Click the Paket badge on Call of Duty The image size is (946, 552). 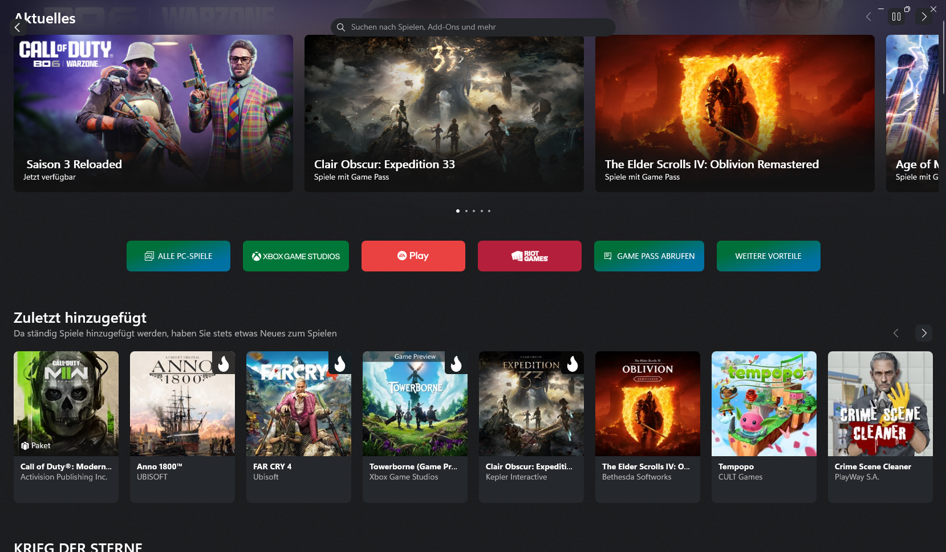(36, 446)
